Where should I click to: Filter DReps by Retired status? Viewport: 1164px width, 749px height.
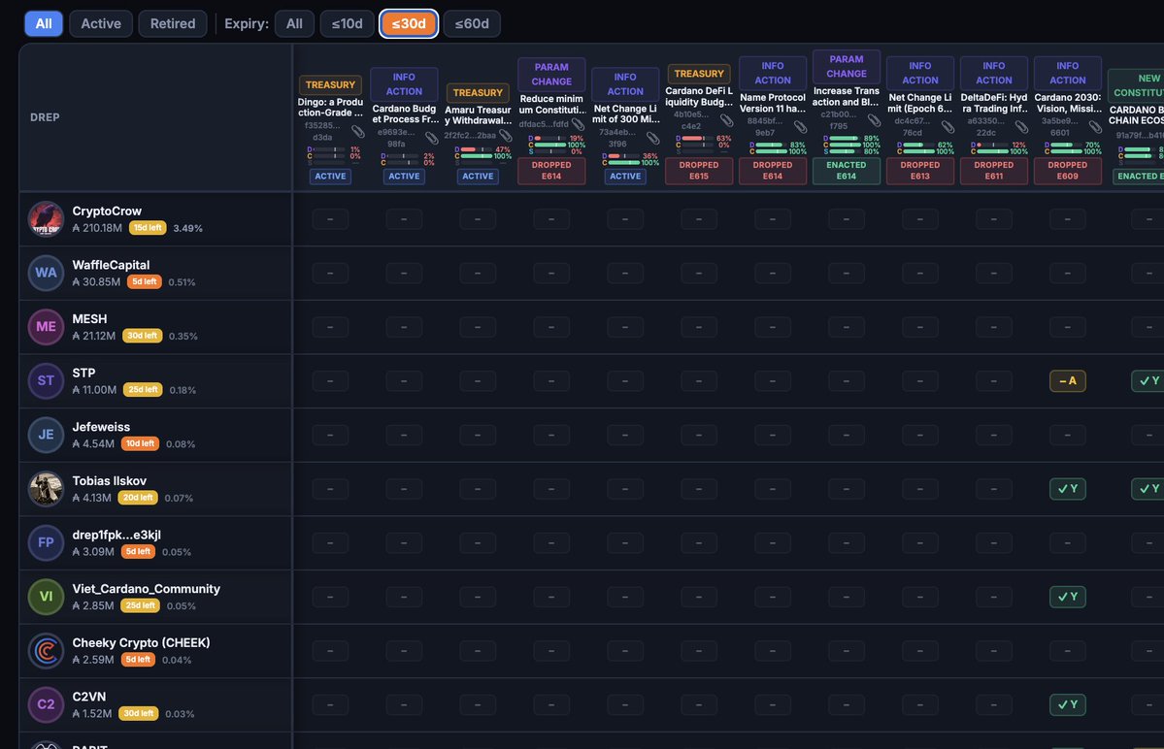[x=173, y=23]
